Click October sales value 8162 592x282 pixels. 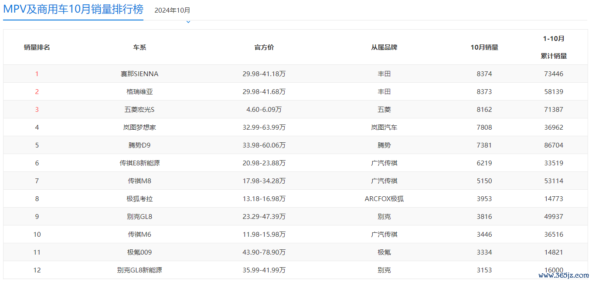click(x=484, y=110)
